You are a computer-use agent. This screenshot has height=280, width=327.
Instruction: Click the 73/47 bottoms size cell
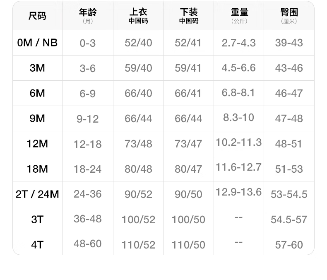coord(189,144)
